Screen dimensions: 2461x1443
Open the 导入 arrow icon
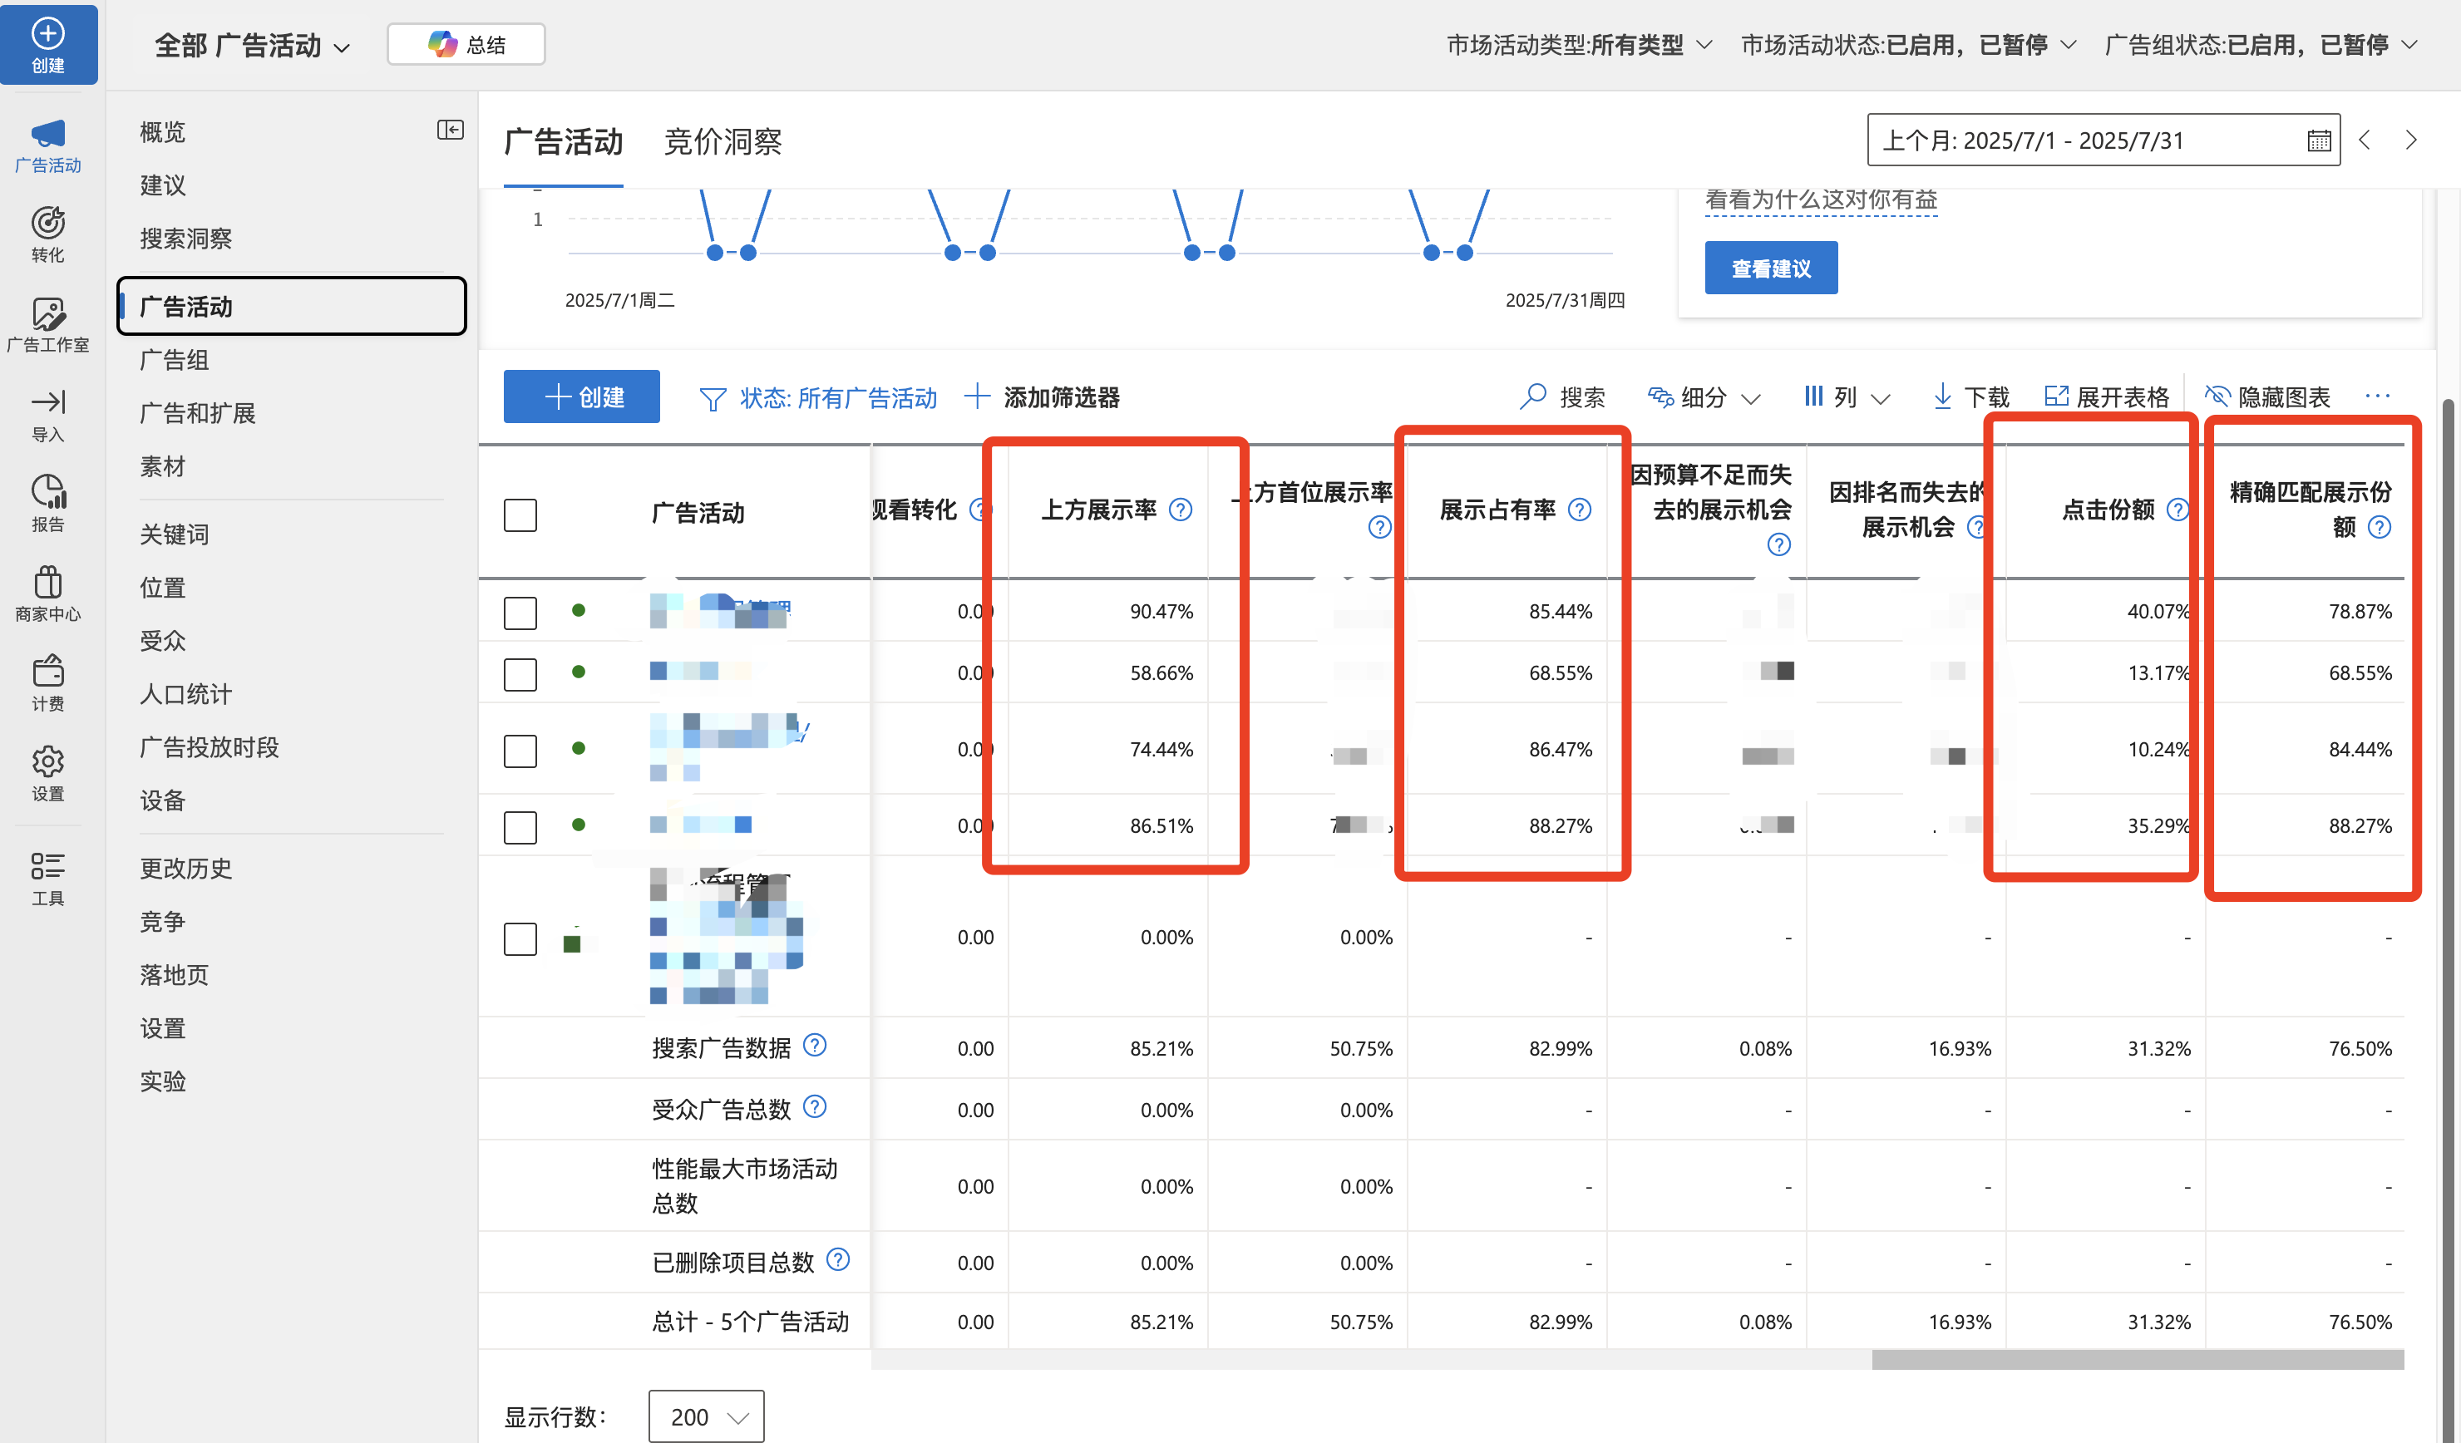pos(48,402)
